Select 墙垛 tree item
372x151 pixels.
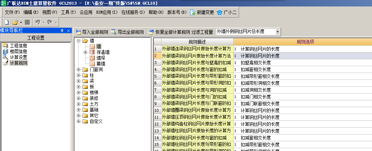point(101,58)
